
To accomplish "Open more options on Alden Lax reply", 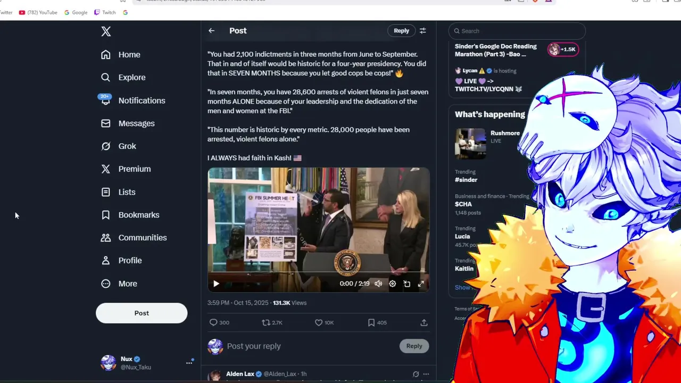I will click(426, 374).
